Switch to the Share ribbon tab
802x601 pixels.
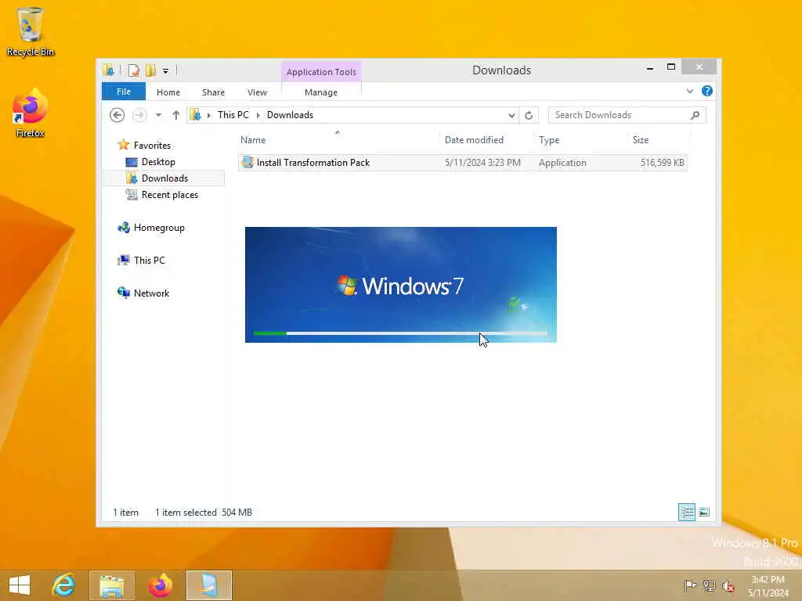point(213,92)
